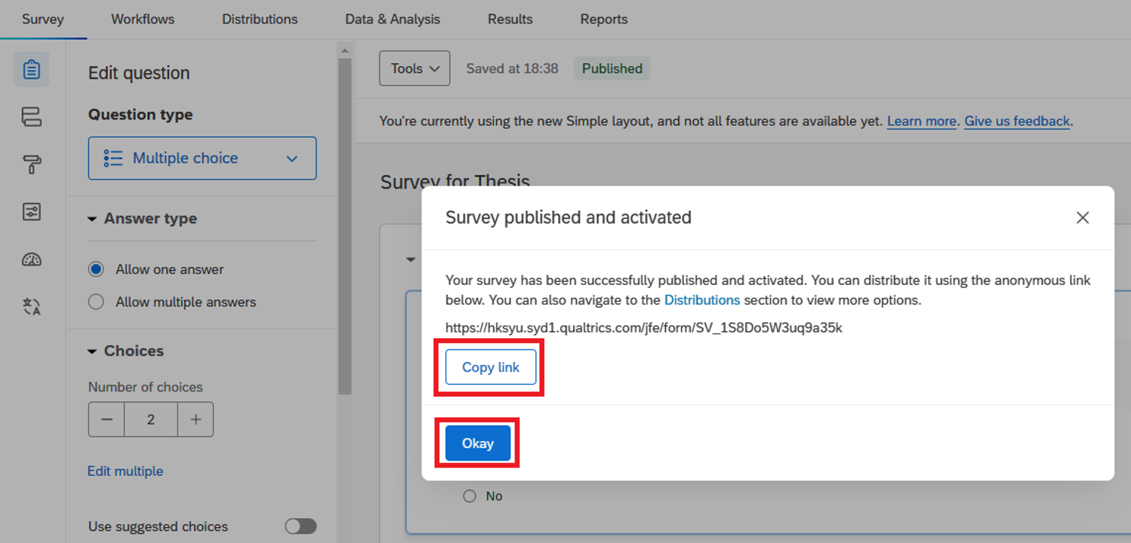
Task: Open the Tools dropdown menu
Action: [414, 69]
